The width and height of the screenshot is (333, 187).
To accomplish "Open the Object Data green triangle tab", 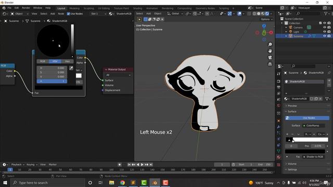I will pyautogui.click(x=279, y=151).
